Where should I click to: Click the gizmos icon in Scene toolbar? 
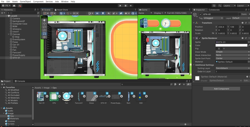pos(134,13)
